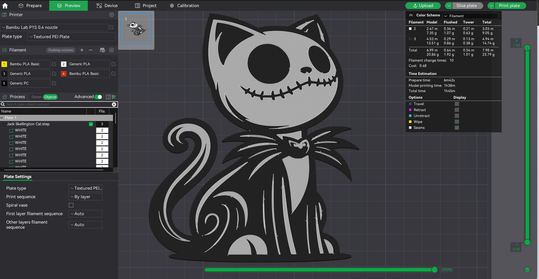Select the Jack Skellington Cat.step object
Viewport: 539px width, 279px height.
coord(28,124)
